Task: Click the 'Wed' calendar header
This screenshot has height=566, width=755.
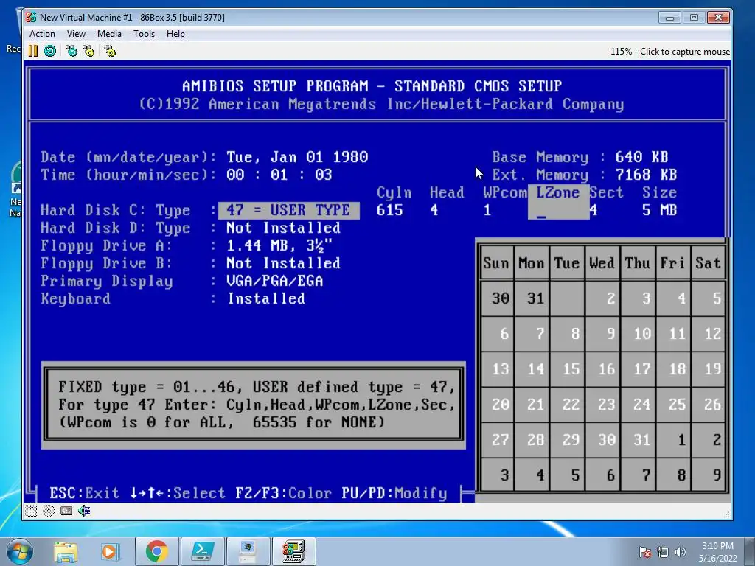Action: coord(602,263)
